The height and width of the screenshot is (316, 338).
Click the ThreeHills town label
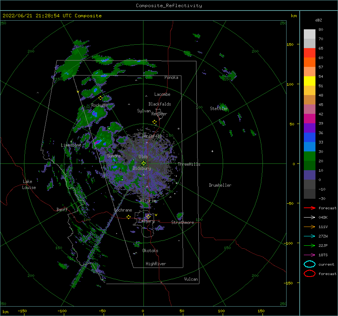pyautogui.click(x=189, y=164)
